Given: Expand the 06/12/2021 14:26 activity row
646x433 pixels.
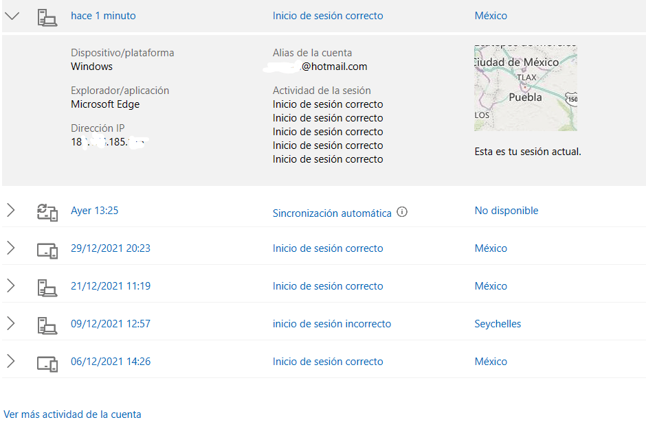Looking at the screenshot, I should click(x=11, y=362).
